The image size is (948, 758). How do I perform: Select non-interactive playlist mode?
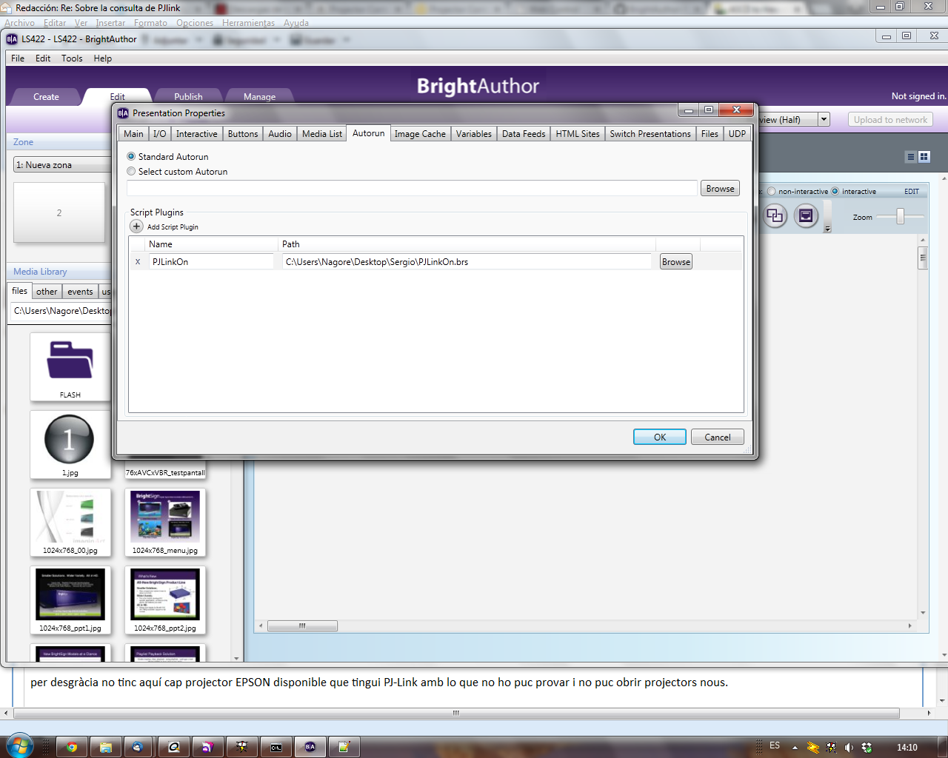pos(771,191)
